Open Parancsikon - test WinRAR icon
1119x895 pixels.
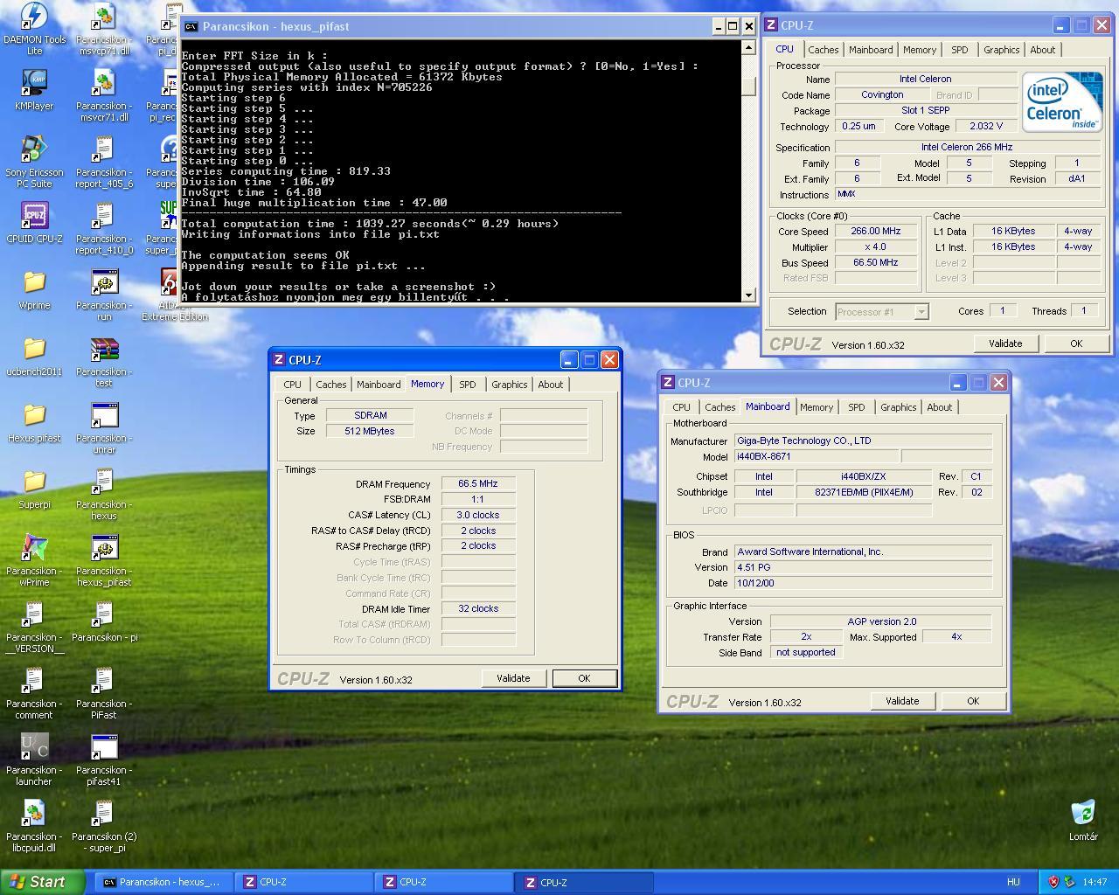point(104,348)
